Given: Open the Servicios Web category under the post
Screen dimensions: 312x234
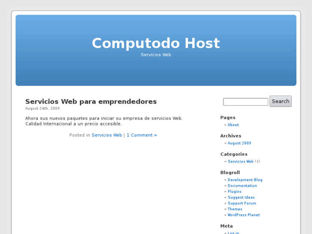Looking at the screenshot, I should click(107, 135).
